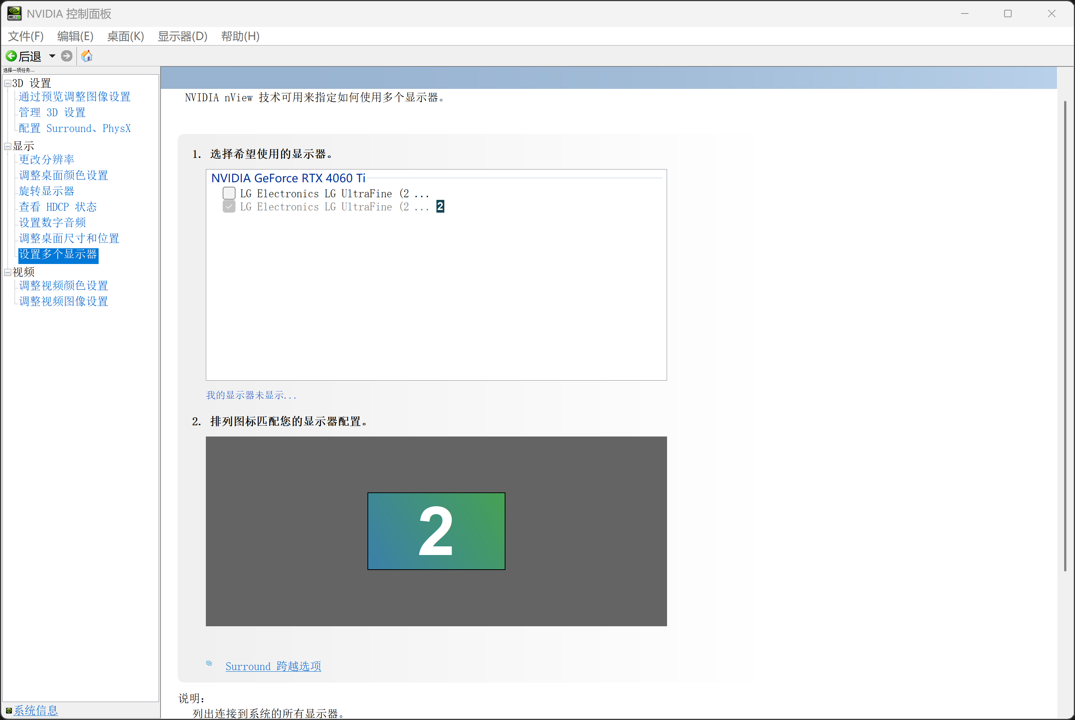Image resolution: width=1075 pixels, height=720 pixels.
Task: Open 调整视频颜色设置
Action: (x=63, y=286)
